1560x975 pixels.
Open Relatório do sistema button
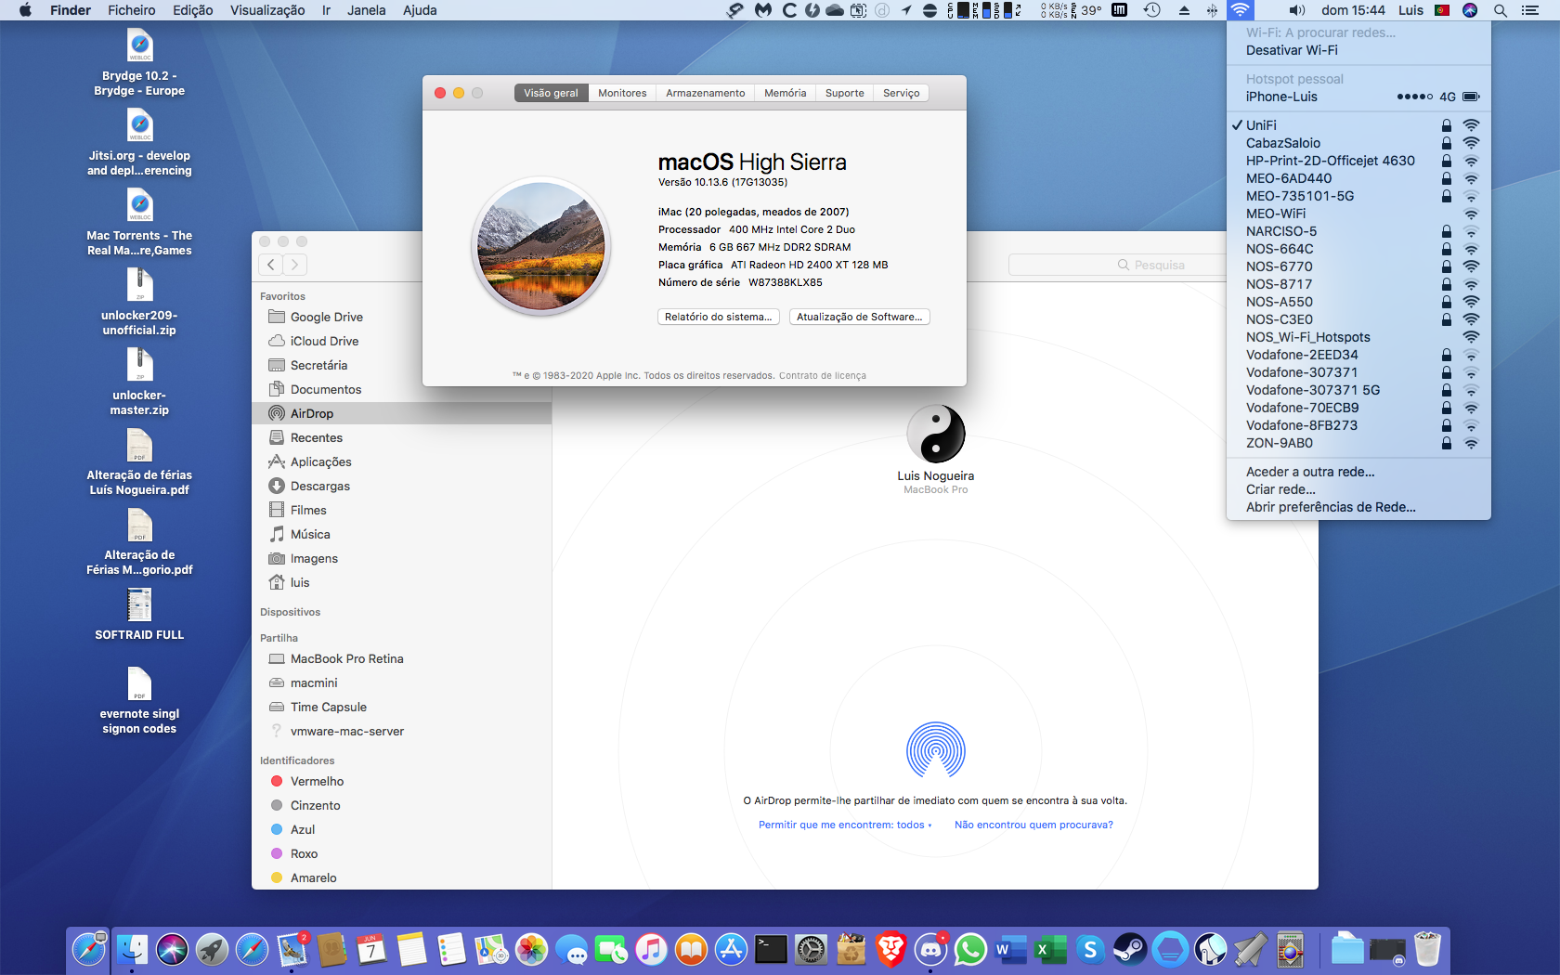(x=719, y=317)
